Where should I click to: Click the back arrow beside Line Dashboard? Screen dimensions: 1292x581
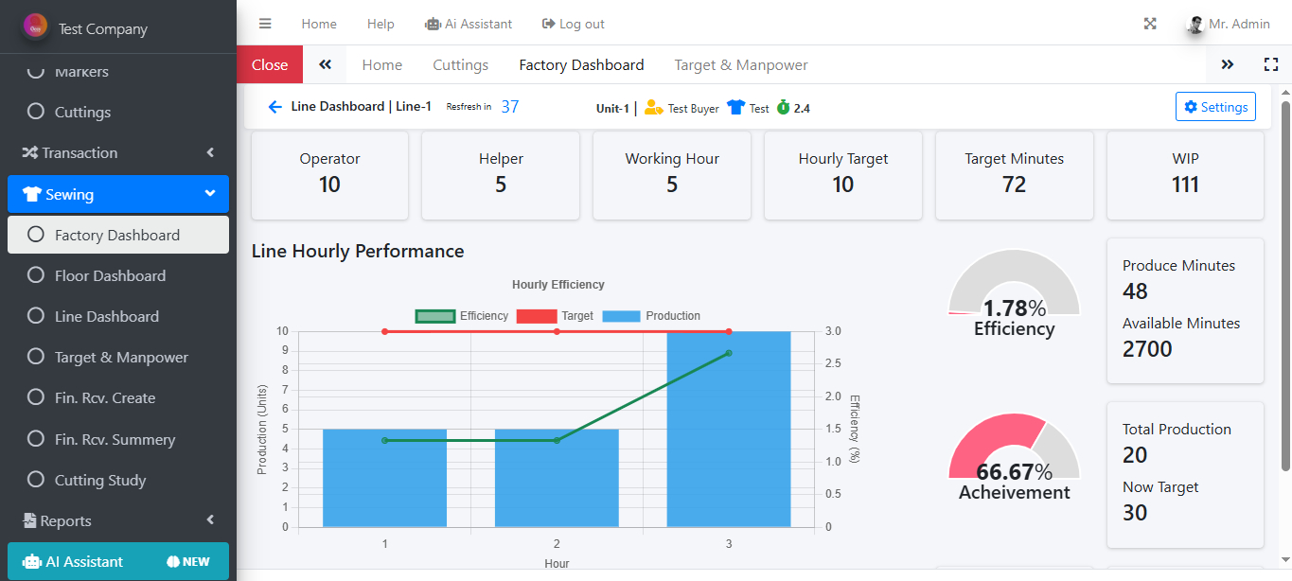pyautogui.click(x=275, y=107)
